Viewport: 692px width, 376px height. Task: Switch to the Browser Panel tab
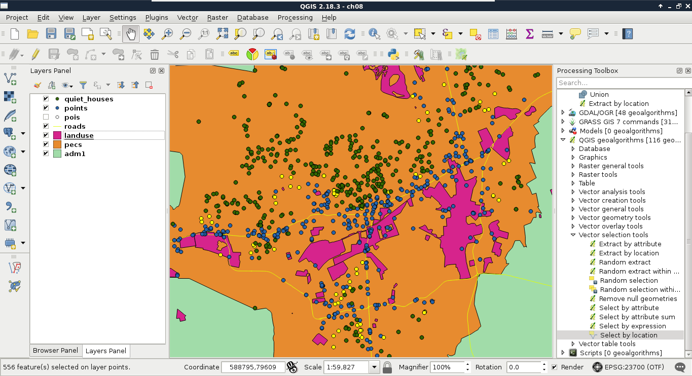click(55, 350)
